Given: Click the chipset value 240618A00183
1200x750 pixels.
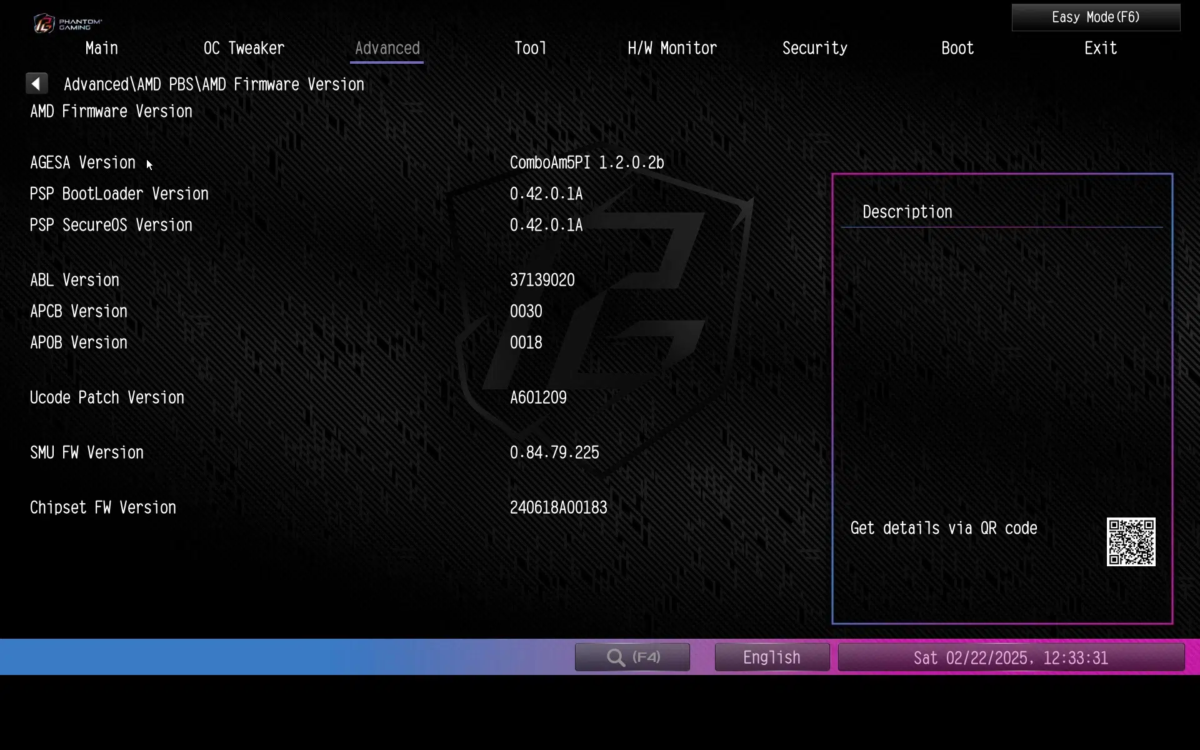Looking at the screenshot, I should click(558, 507).
